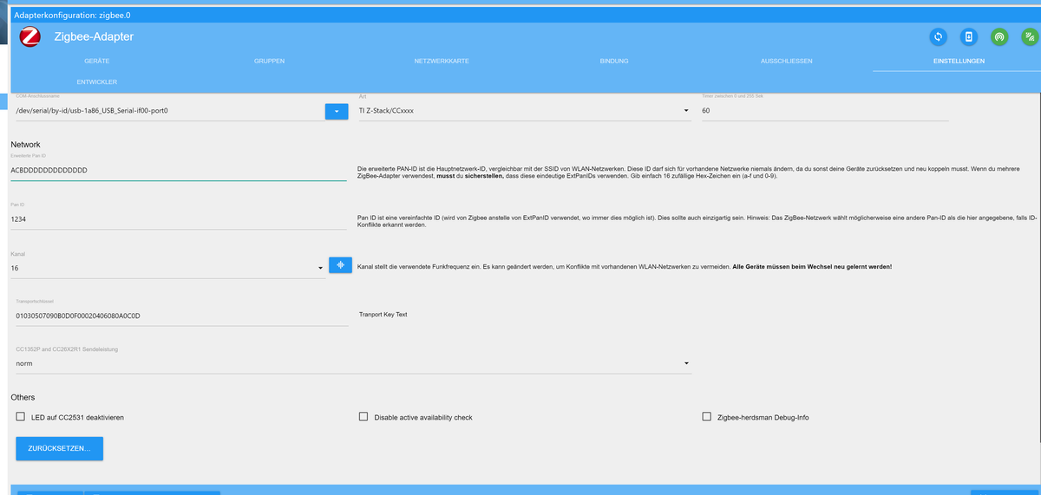The width and height of the screenshot is (1041, 495).
Task: Enable LED auf CC2531 deaktivieren checkbox
Action: (x=20, y=417)
